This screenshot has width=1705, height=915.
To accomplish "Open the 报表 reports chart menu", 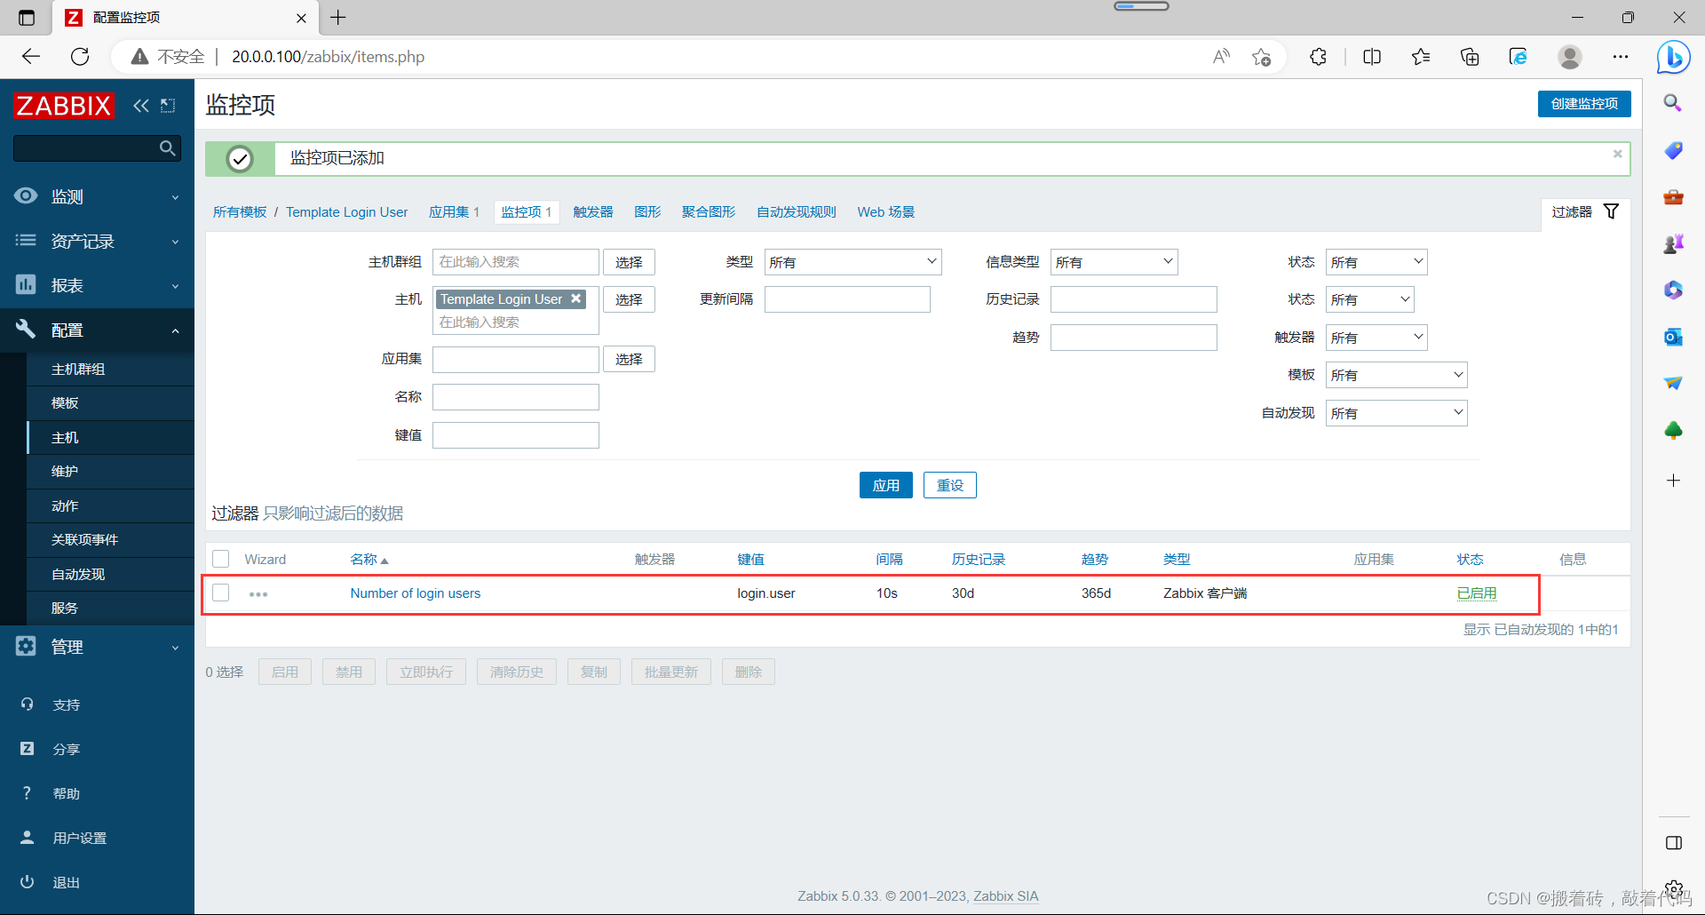I will pos(98,285).
